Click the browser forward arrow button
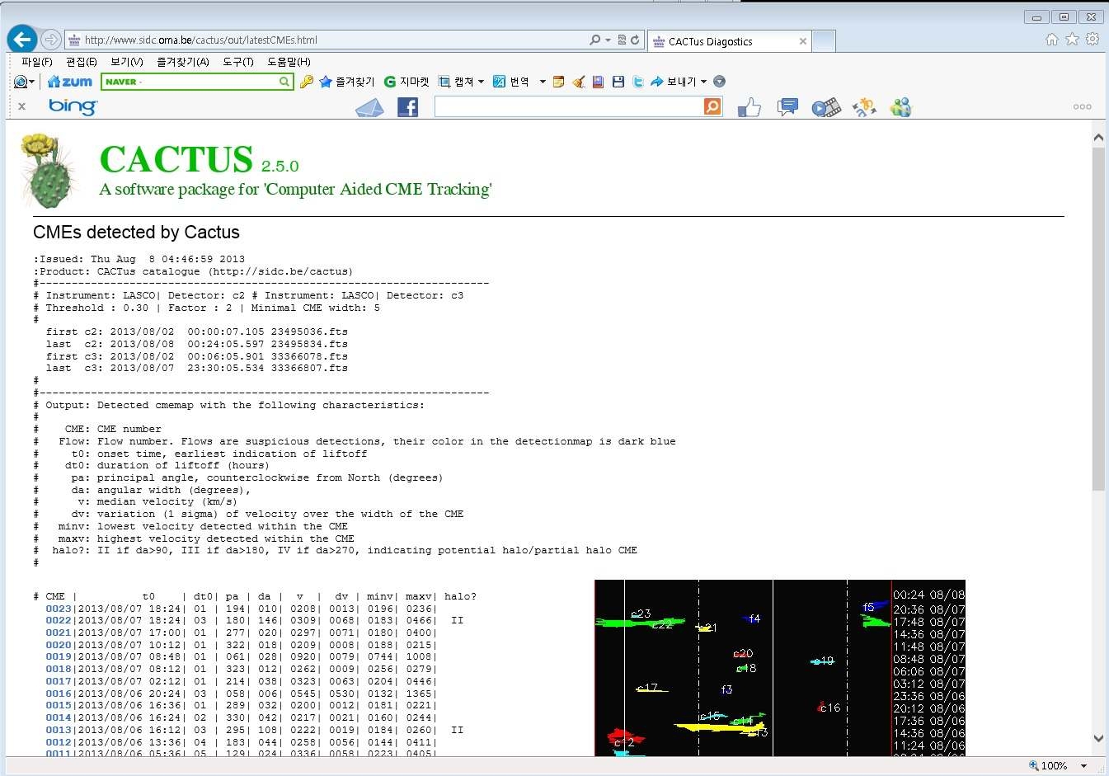The height and width of the screenshot is (776, 1109). [50, 39]
